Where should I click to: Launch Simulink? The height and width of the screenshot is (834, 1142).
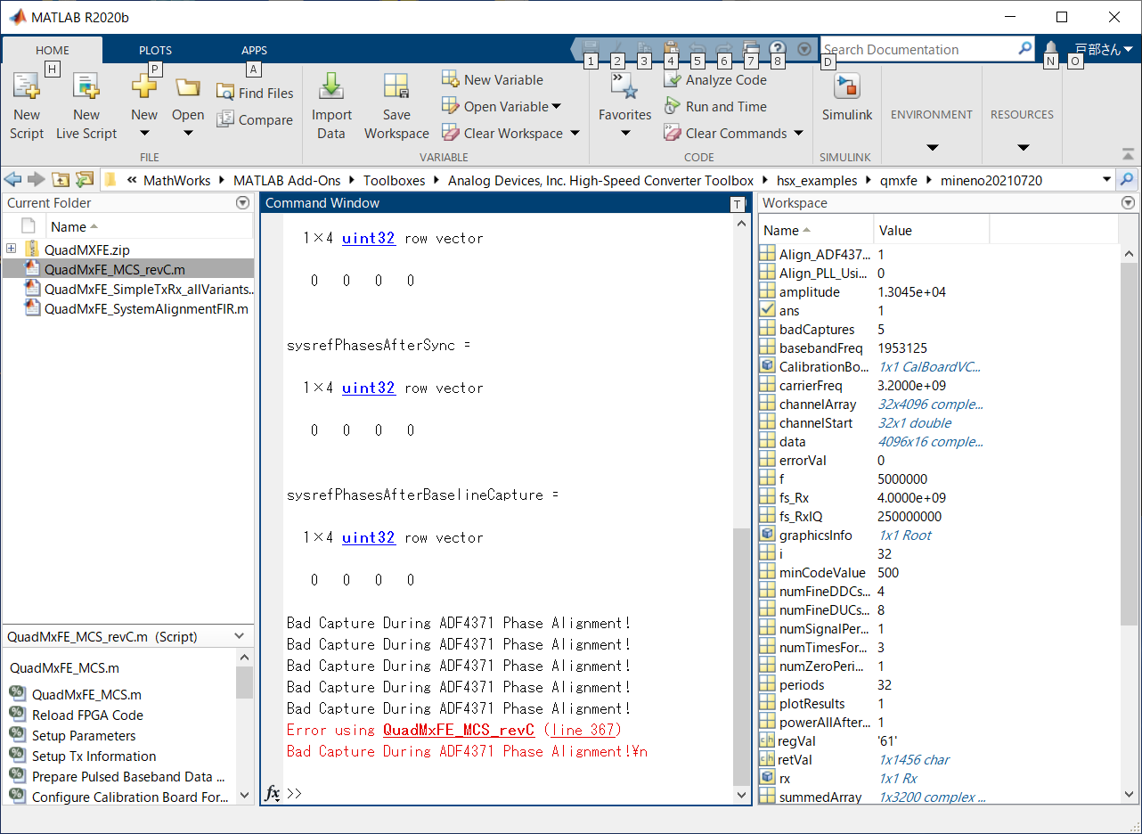[846, 98]
